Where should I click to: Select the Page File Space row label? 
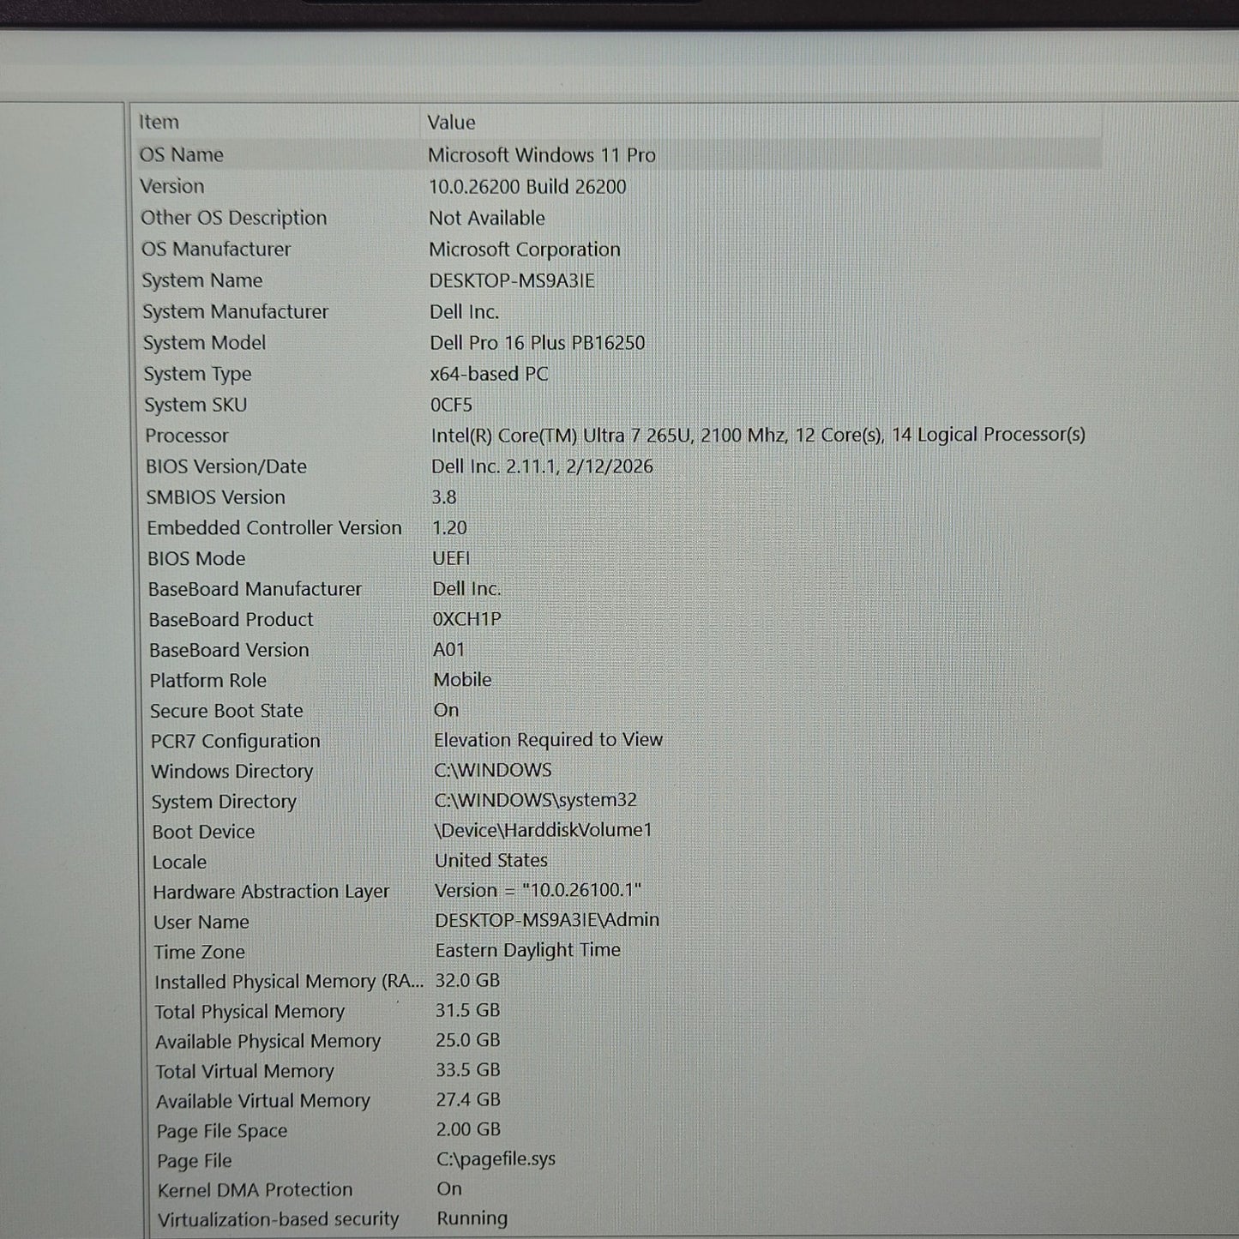[222, 1132]
